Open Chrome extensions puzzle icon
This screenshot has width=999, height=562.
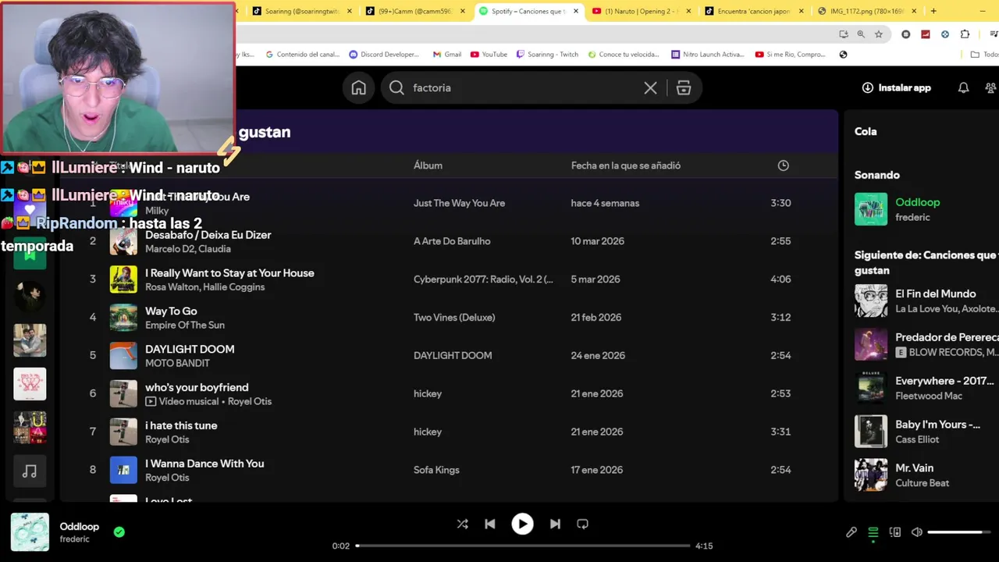pos(965,34)
